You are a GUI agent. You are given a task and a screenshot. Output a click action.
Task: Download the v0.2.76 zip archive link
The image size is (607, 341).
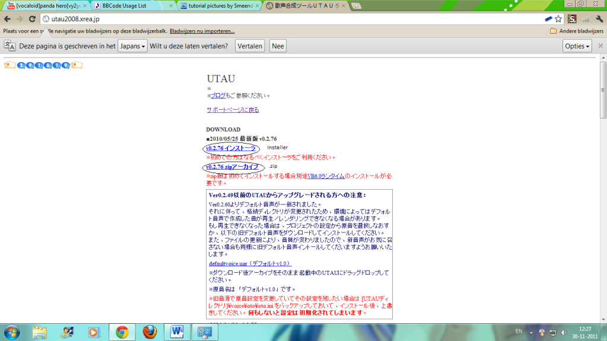[232, 167]
